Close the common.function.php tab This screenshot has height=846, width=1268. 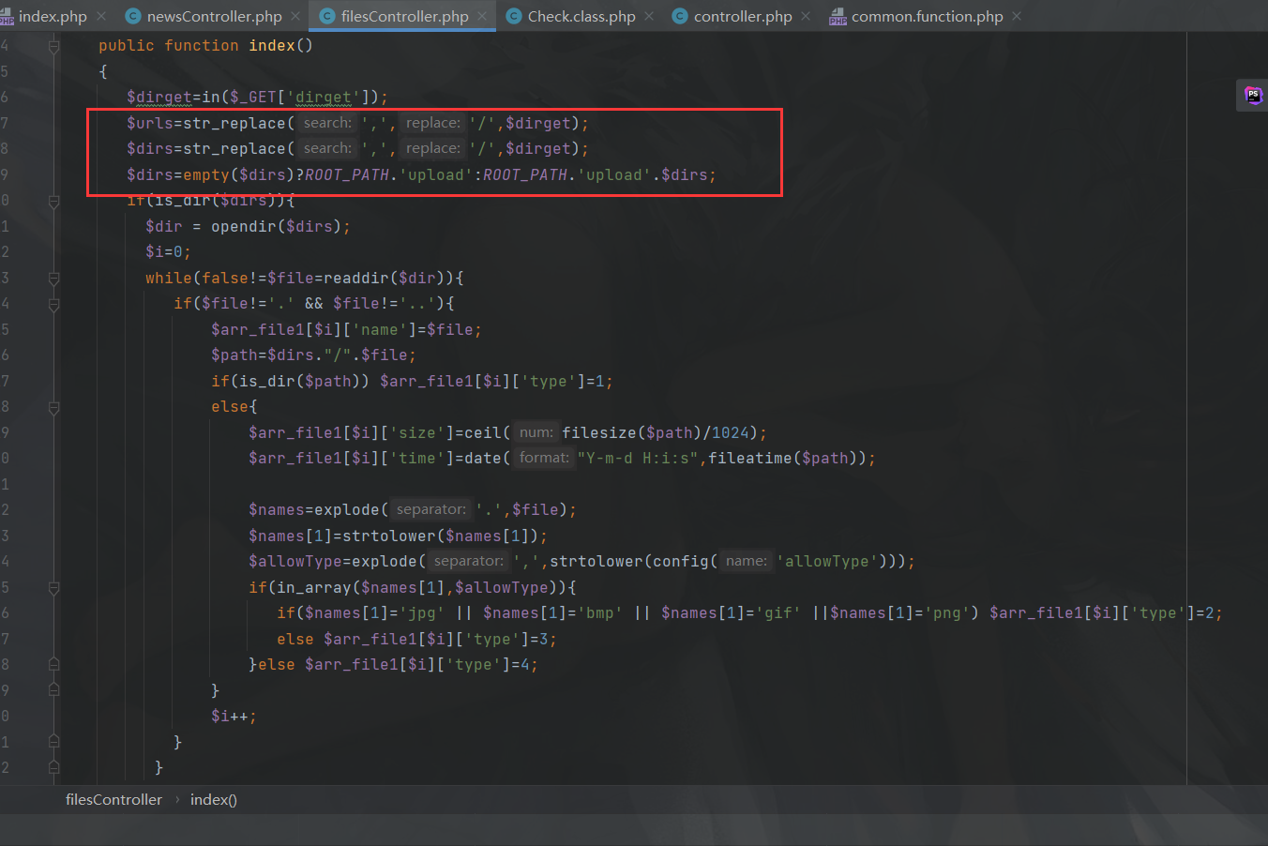tap(1017, 16)
